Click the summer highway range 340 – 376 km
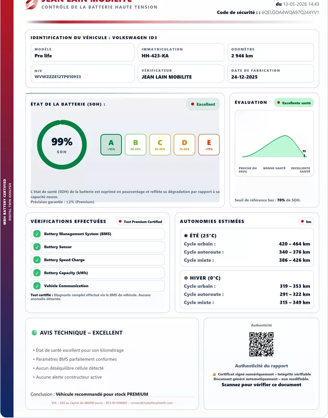The width and height of the screenshot is (328, 418). coord(294,252)
